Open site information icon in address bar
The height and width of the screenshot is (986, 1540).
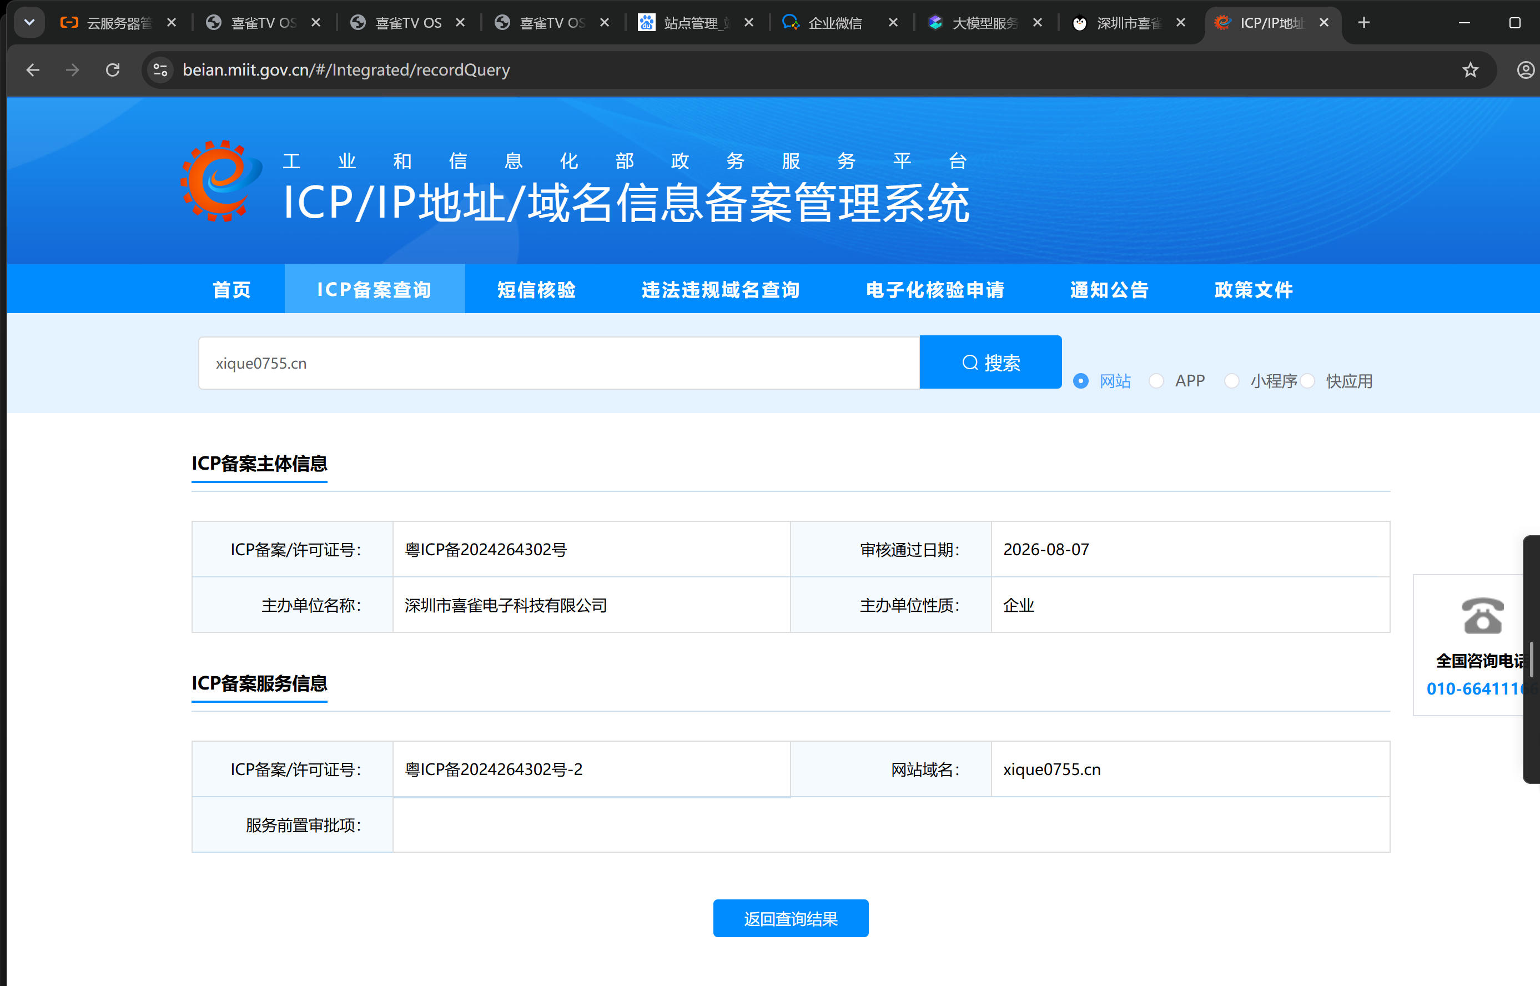[160, 70]
